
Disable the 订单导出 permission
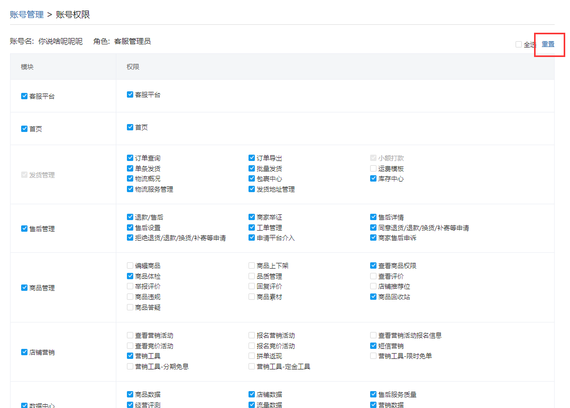click(x=252, y=158)
